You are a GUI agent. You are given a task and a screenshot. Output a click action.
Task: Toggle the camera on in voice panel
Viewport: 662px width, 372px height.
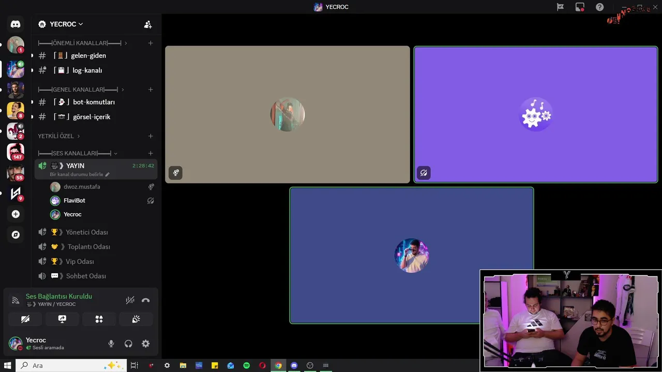25,319
